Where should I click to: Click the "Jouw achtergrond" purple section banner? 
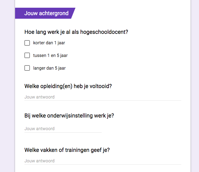pyautogui.click(x=45, y=13)
